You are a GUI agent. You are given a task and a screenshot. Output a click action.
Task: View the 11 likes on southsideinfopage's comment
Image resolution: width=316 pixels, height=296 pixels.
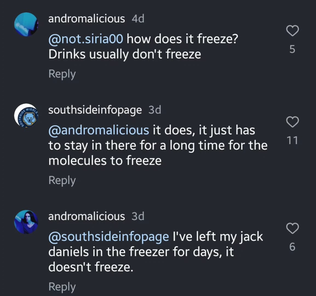(x=292, y=140)
